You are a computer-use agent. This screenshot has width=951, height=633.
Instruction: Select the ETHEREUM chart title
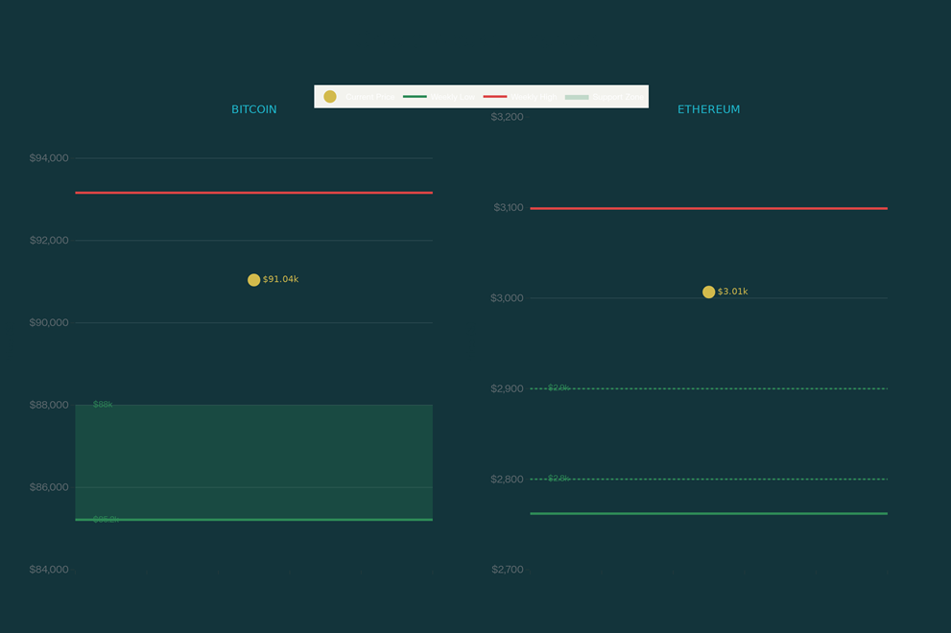708,110
